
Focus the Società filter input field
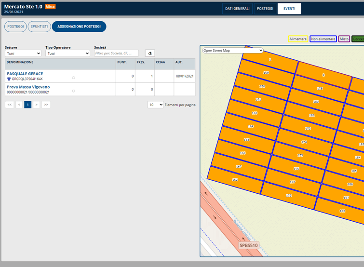coord(116,53)
